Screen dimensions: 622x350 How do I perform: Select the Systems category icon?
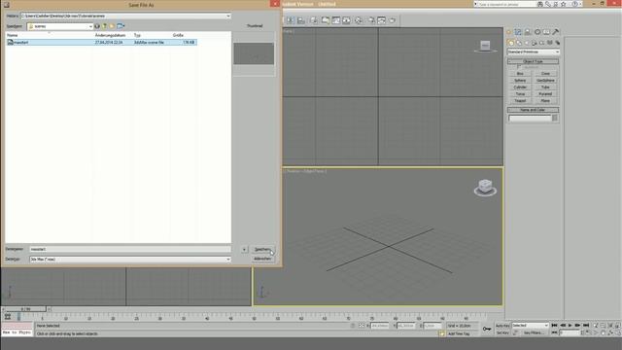[x=557, y=43]
